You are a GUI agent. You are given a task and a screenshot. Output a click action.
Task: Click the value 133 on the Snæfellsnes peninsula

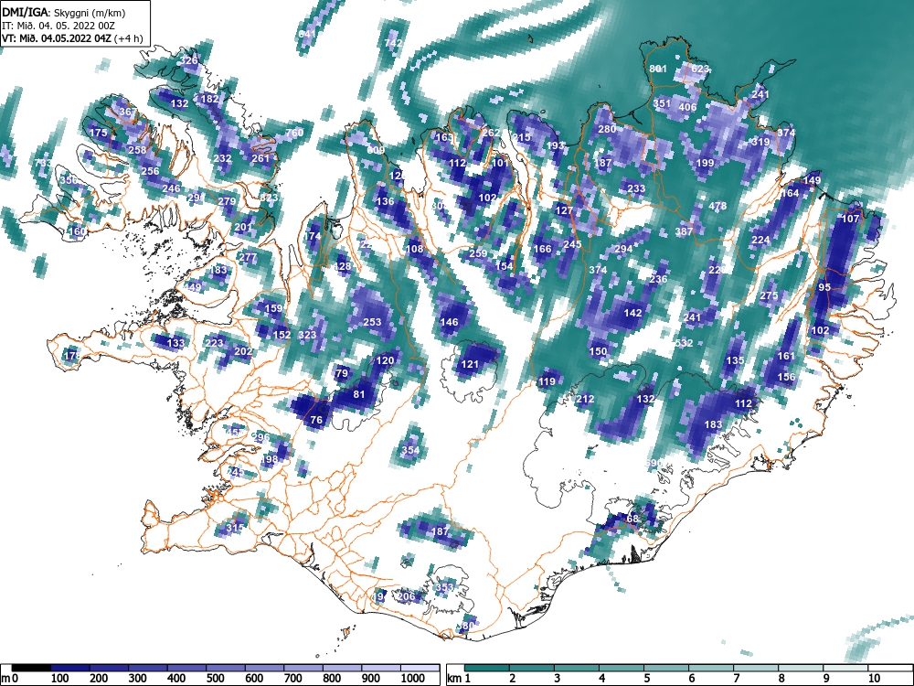[x=175, y=343]
